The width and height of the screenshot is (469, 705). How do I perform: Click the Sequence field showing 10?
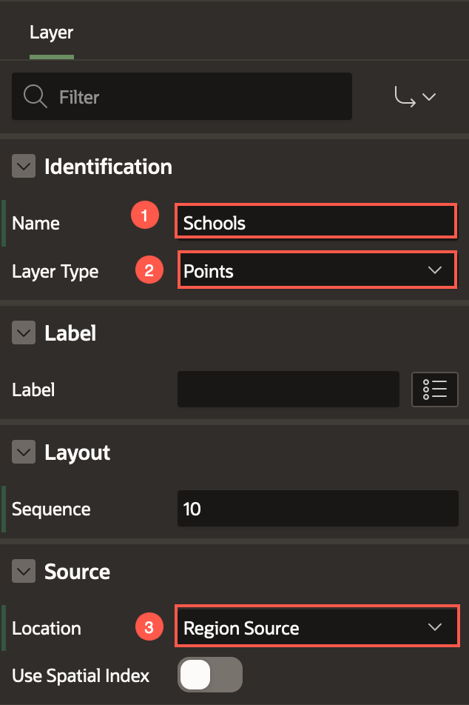(x=317, y=509)
